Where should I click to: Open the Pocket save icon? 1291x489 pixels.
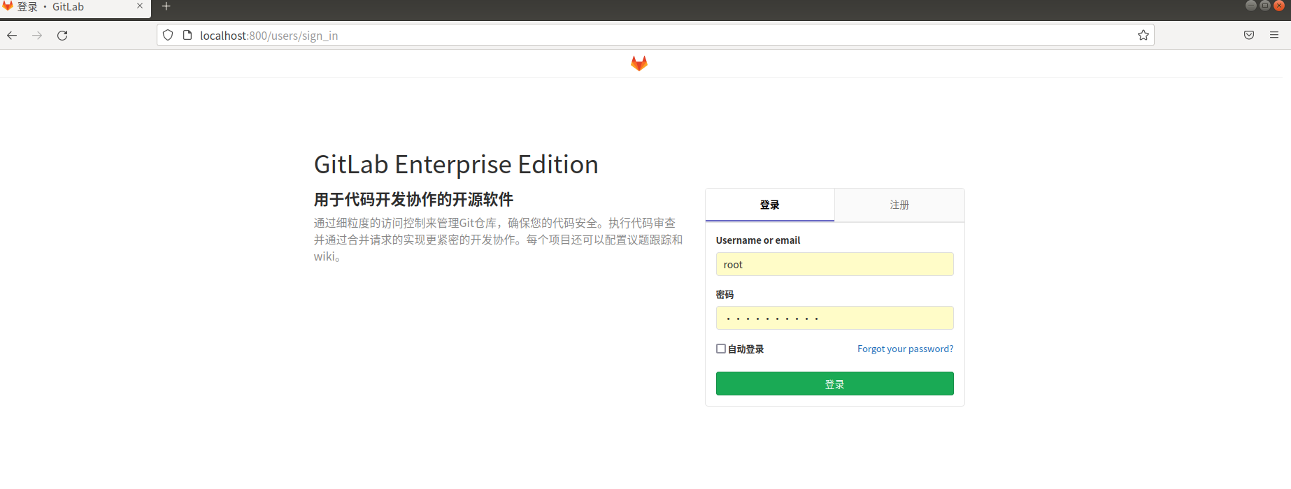tap(1248, 36)
